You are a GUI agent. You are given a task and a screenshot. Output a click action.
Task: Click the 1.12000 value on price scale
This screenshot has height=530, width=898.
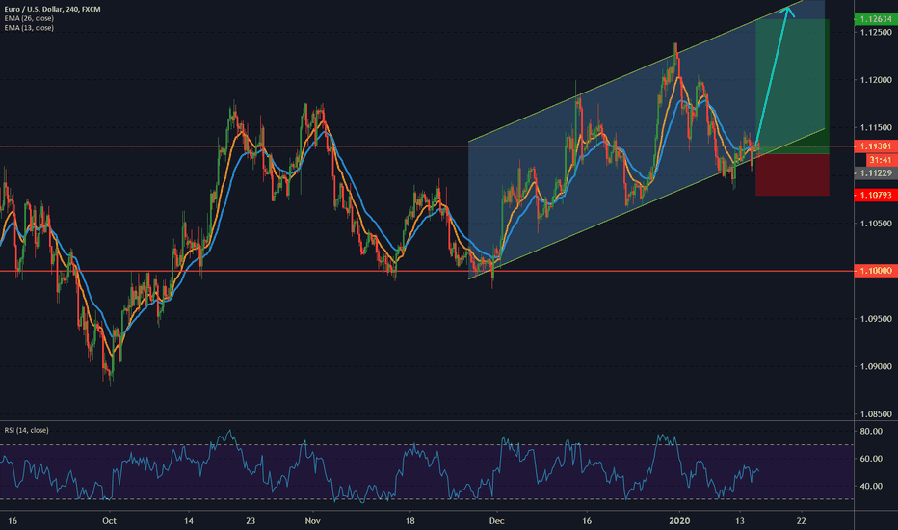[873, 80]
